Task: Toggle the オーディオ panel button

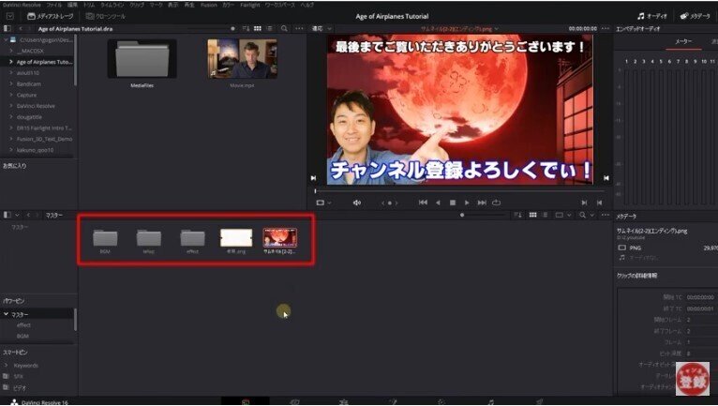Action: pyautogui.click(x=652, y=16)
